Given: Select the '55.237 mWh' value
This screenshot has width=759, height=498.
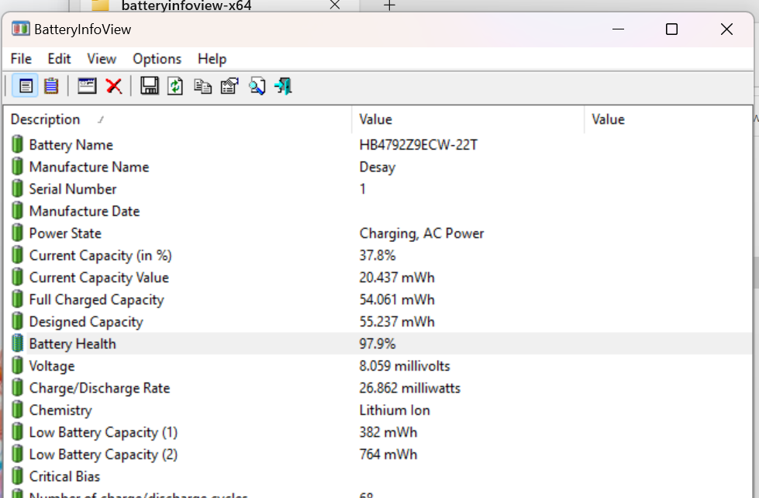Looking at the screenshot, I should pos(397,322).
